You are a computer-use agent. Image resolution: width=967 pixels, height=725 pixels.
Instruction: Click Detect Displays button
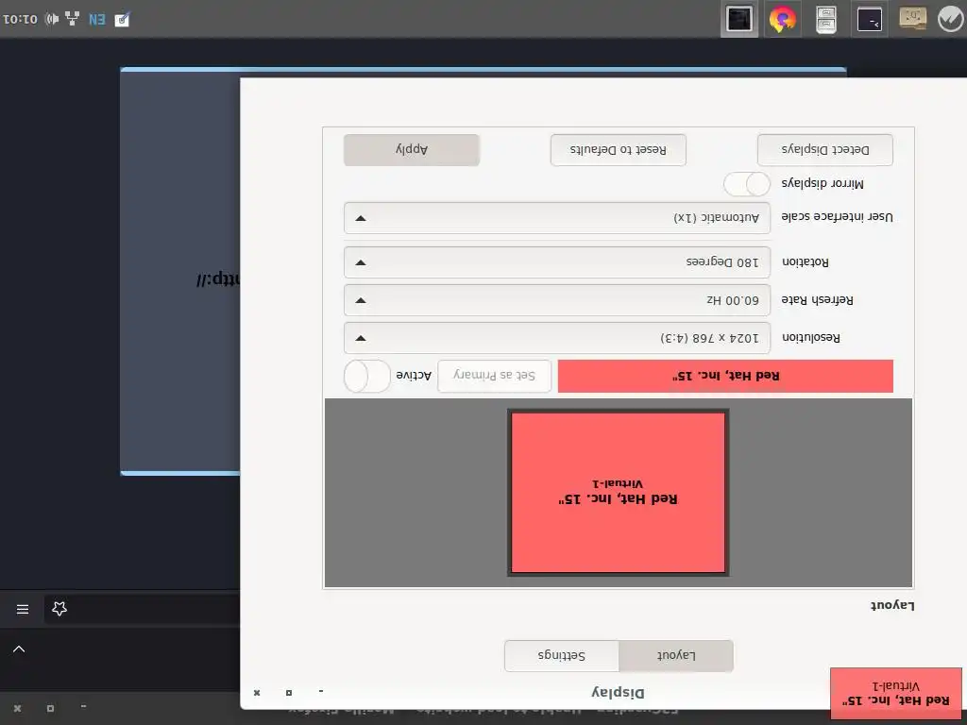tap(825, 150)
